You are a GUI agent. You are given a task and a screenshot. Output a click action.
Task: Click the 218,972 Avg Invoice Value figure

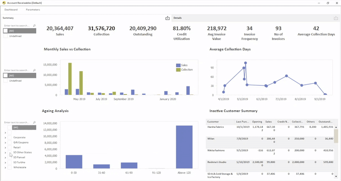click(217, 29)
